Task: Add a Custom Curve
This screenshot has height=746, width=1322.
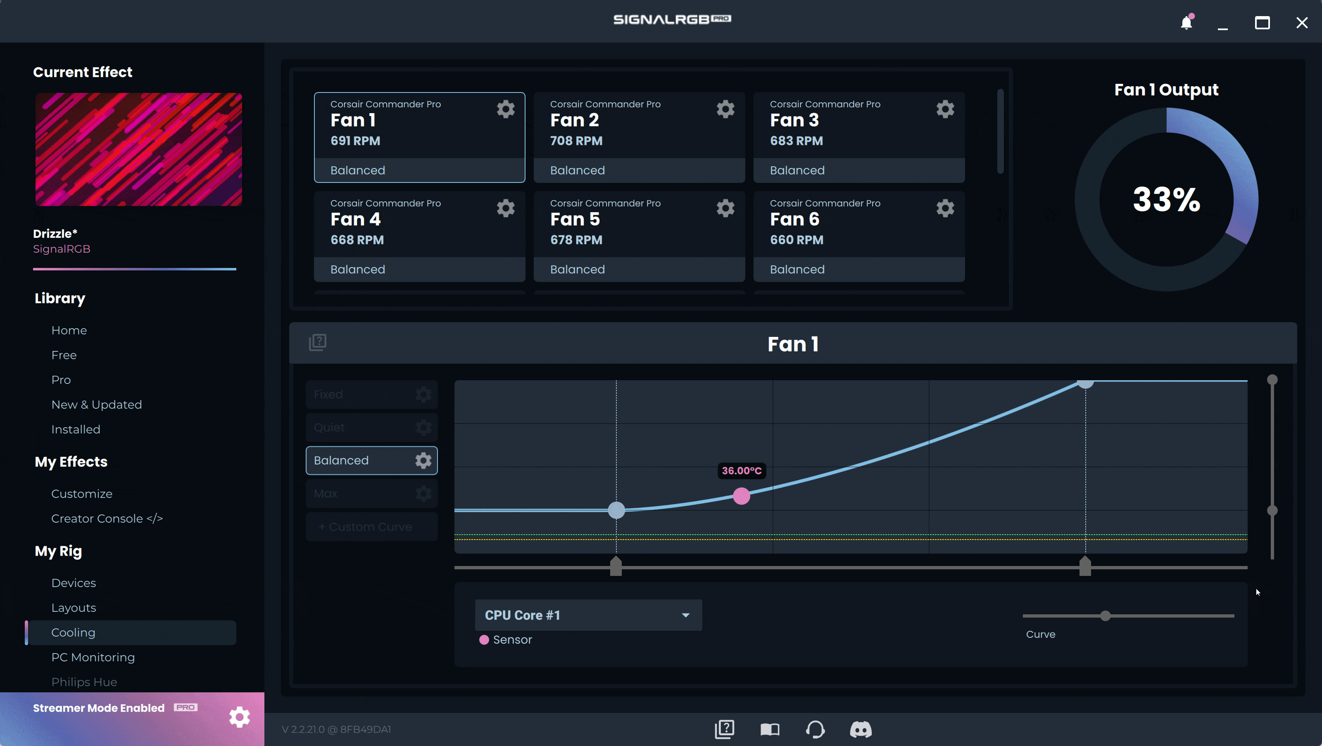Action: tap(371, 526)
